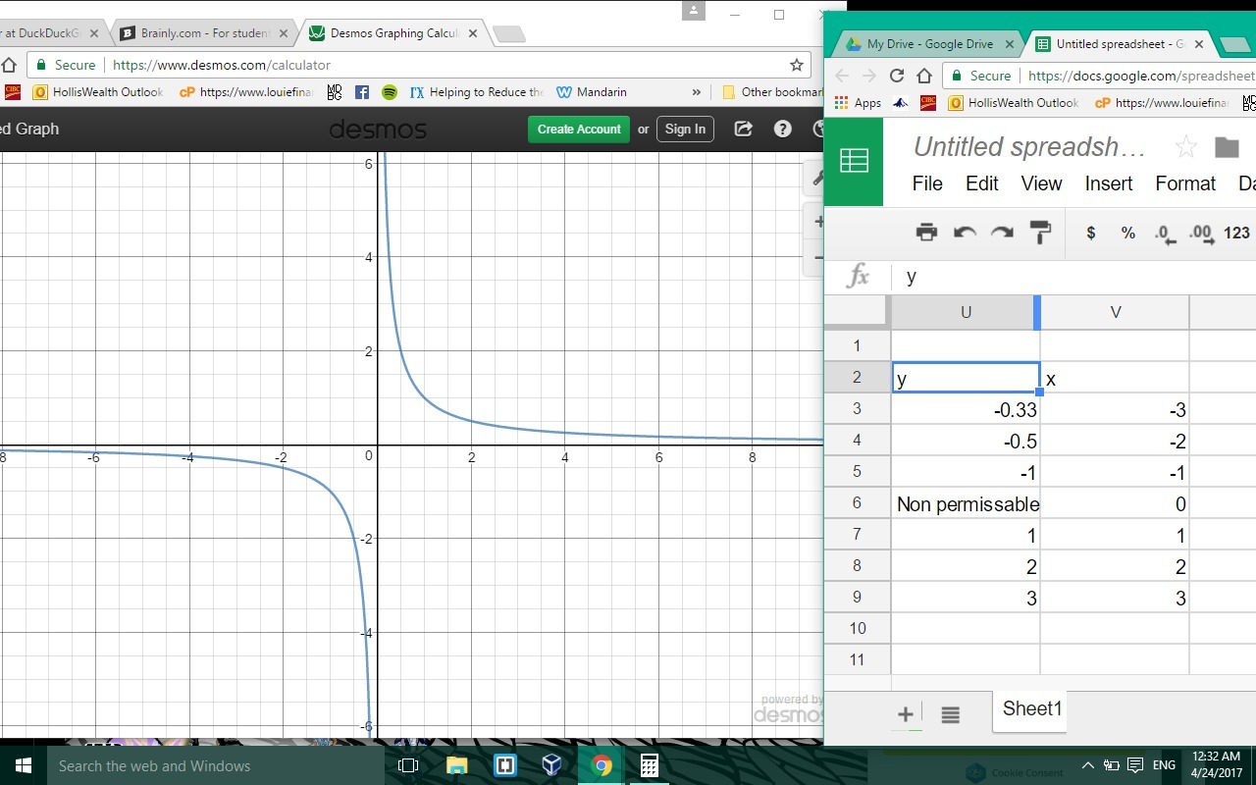Share the Desmos graph

(744, 129)
